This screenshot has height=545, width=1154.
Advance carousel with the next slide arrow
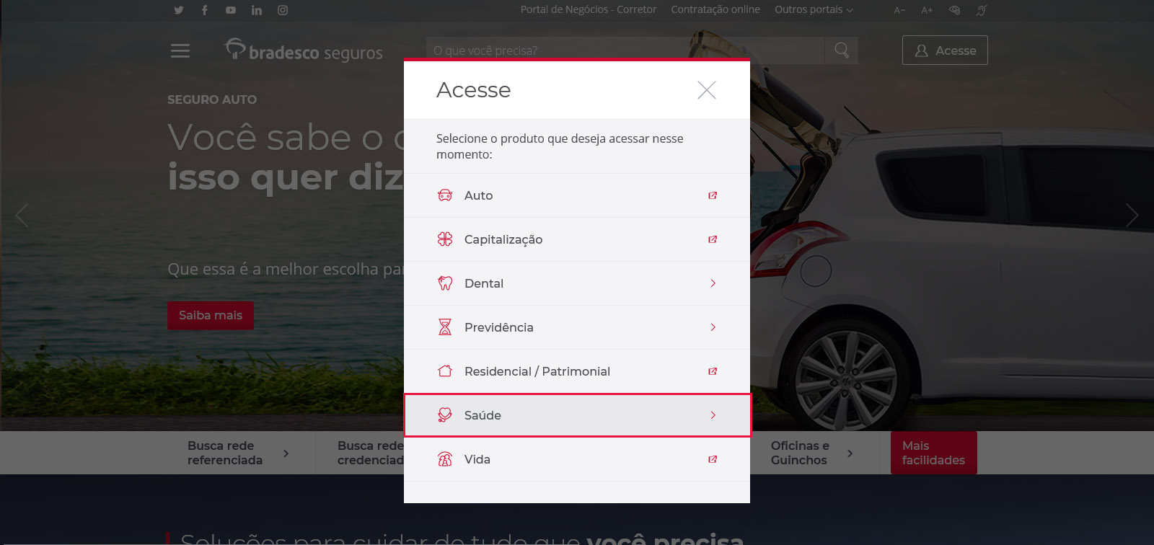[1132, 215]
